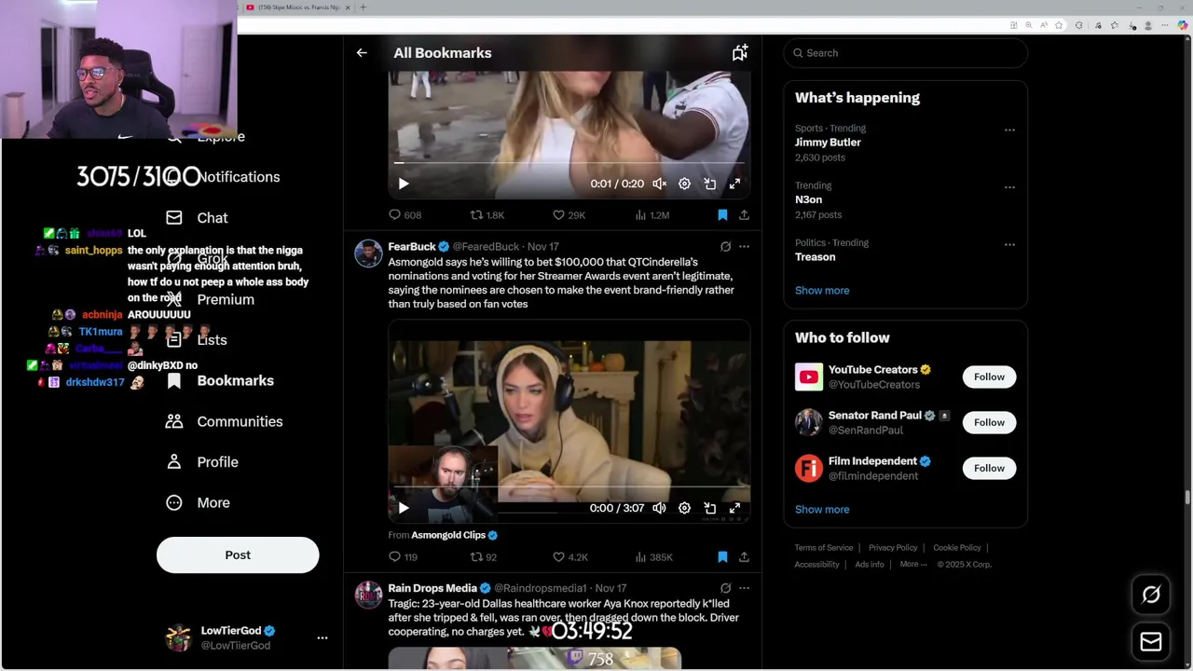The height and width of the screenshot is (671, 1193).
Task: Repost the post with 1.8K reposts
Action: pos(476,215)
